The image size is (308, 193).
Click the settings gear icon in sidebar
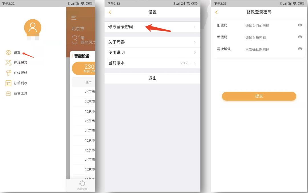[8, 52]
